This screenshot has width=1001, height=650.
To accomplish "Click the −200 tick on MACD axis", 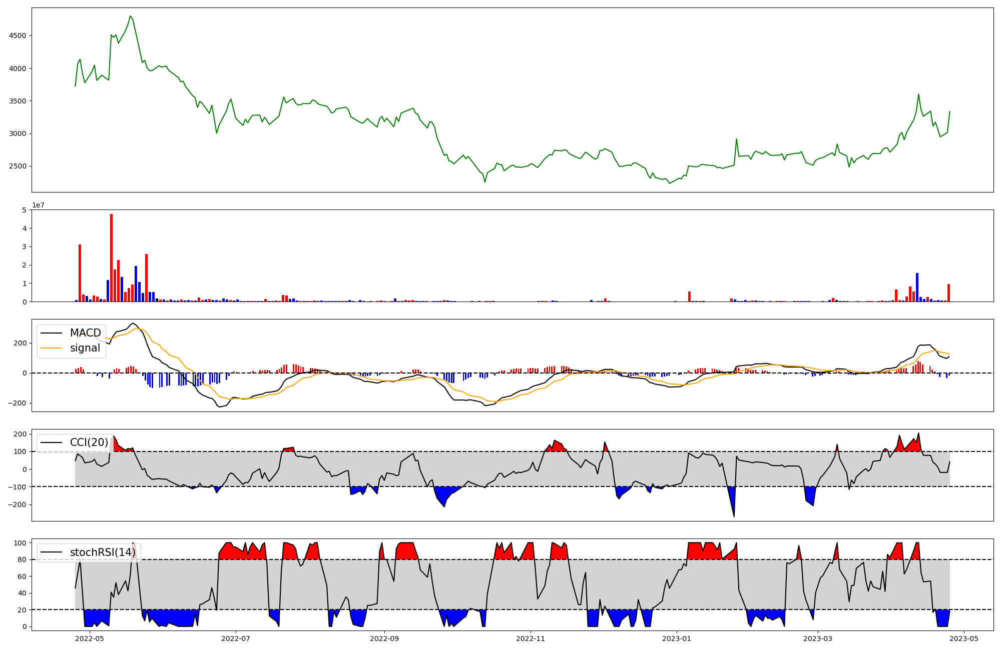I will tap(17, 403).
